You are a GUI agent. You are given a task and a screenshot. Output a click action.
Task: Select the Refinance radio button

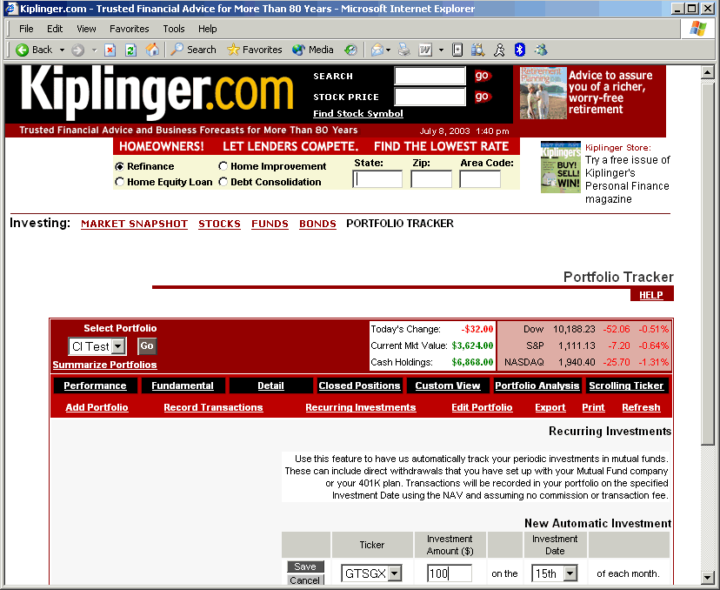tap(119, 166)
